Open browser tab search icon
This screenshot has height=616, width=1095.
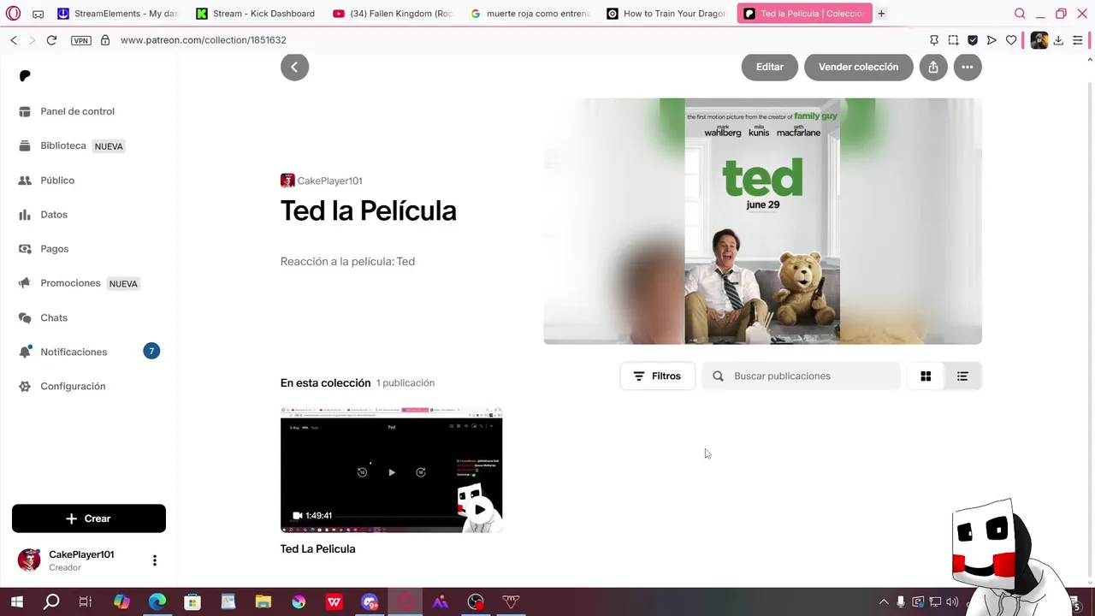tap(1020, 14)
